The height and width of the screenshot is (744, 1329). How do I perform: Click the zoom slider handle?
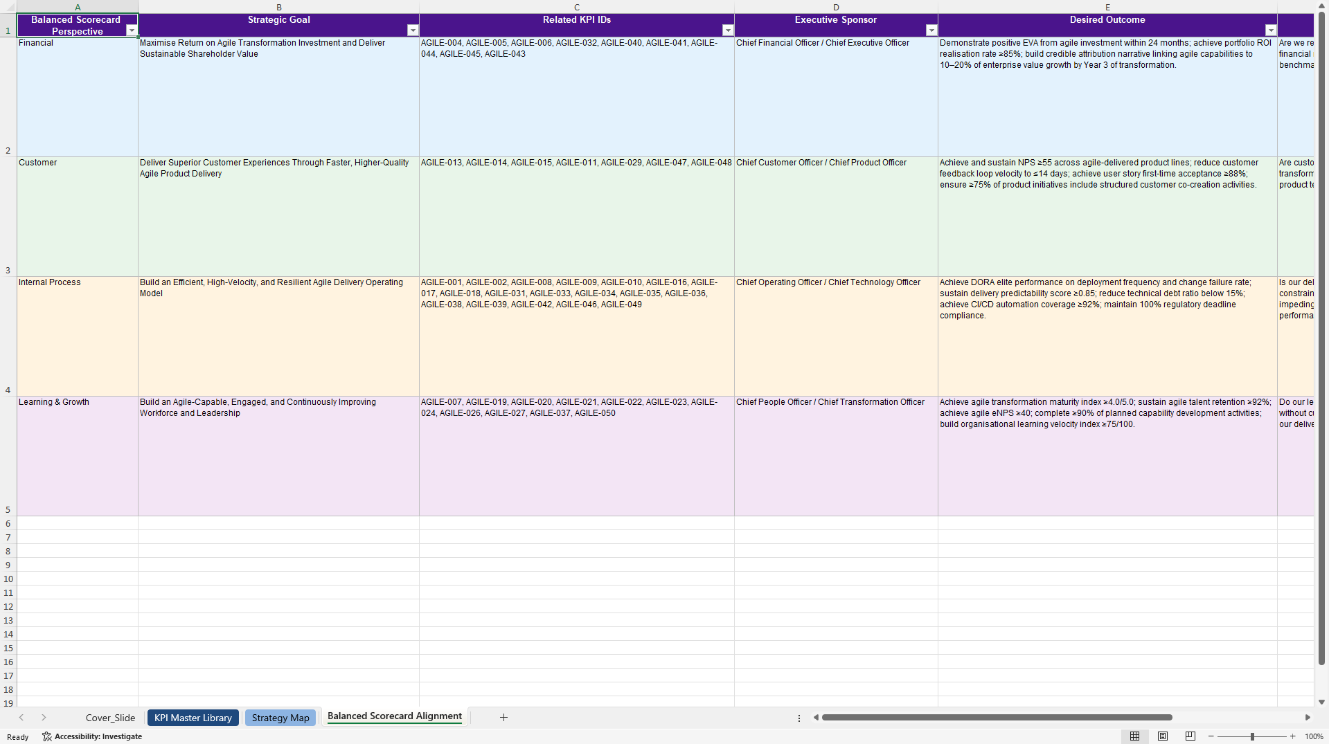tap(1252, 736)
